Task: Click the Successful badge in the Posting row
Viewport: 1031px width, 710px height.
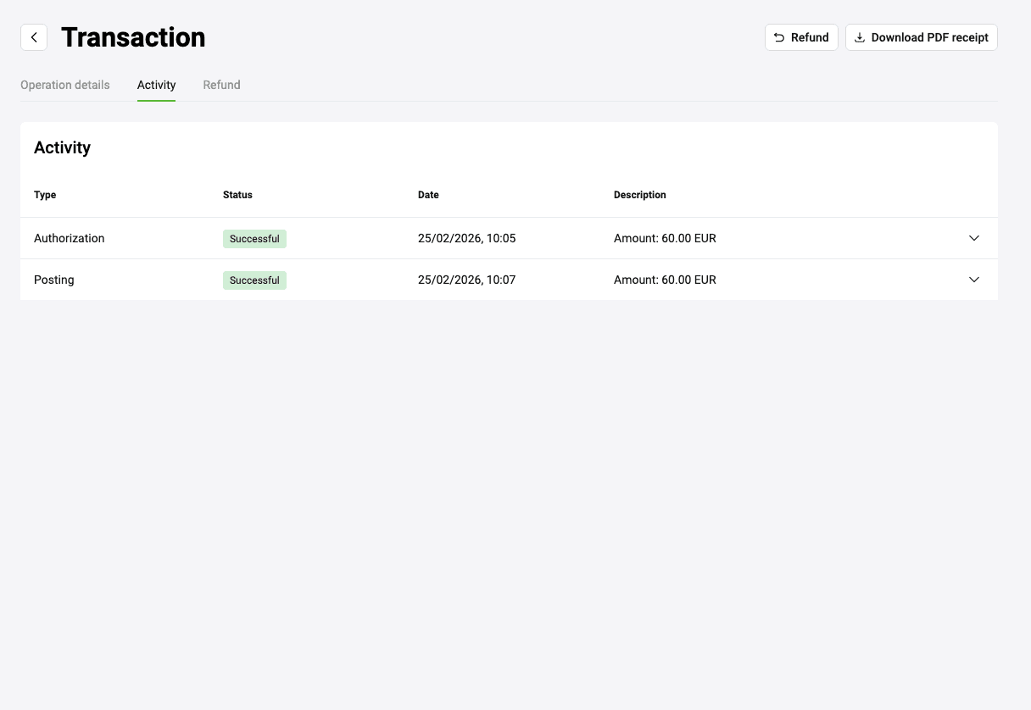Action: click(254, 280)
